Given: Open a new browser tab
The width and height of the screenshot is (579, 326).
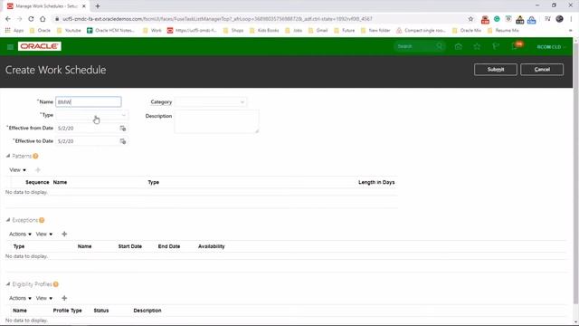Looking at the screenshot, I should click(x=98, y=6).
